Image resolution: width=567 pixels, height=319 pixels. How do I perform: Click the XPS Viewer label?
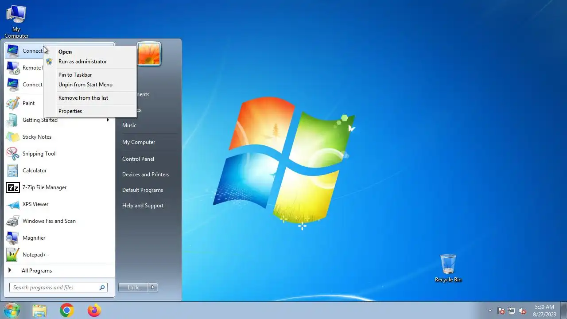click(x=35, y=204)
